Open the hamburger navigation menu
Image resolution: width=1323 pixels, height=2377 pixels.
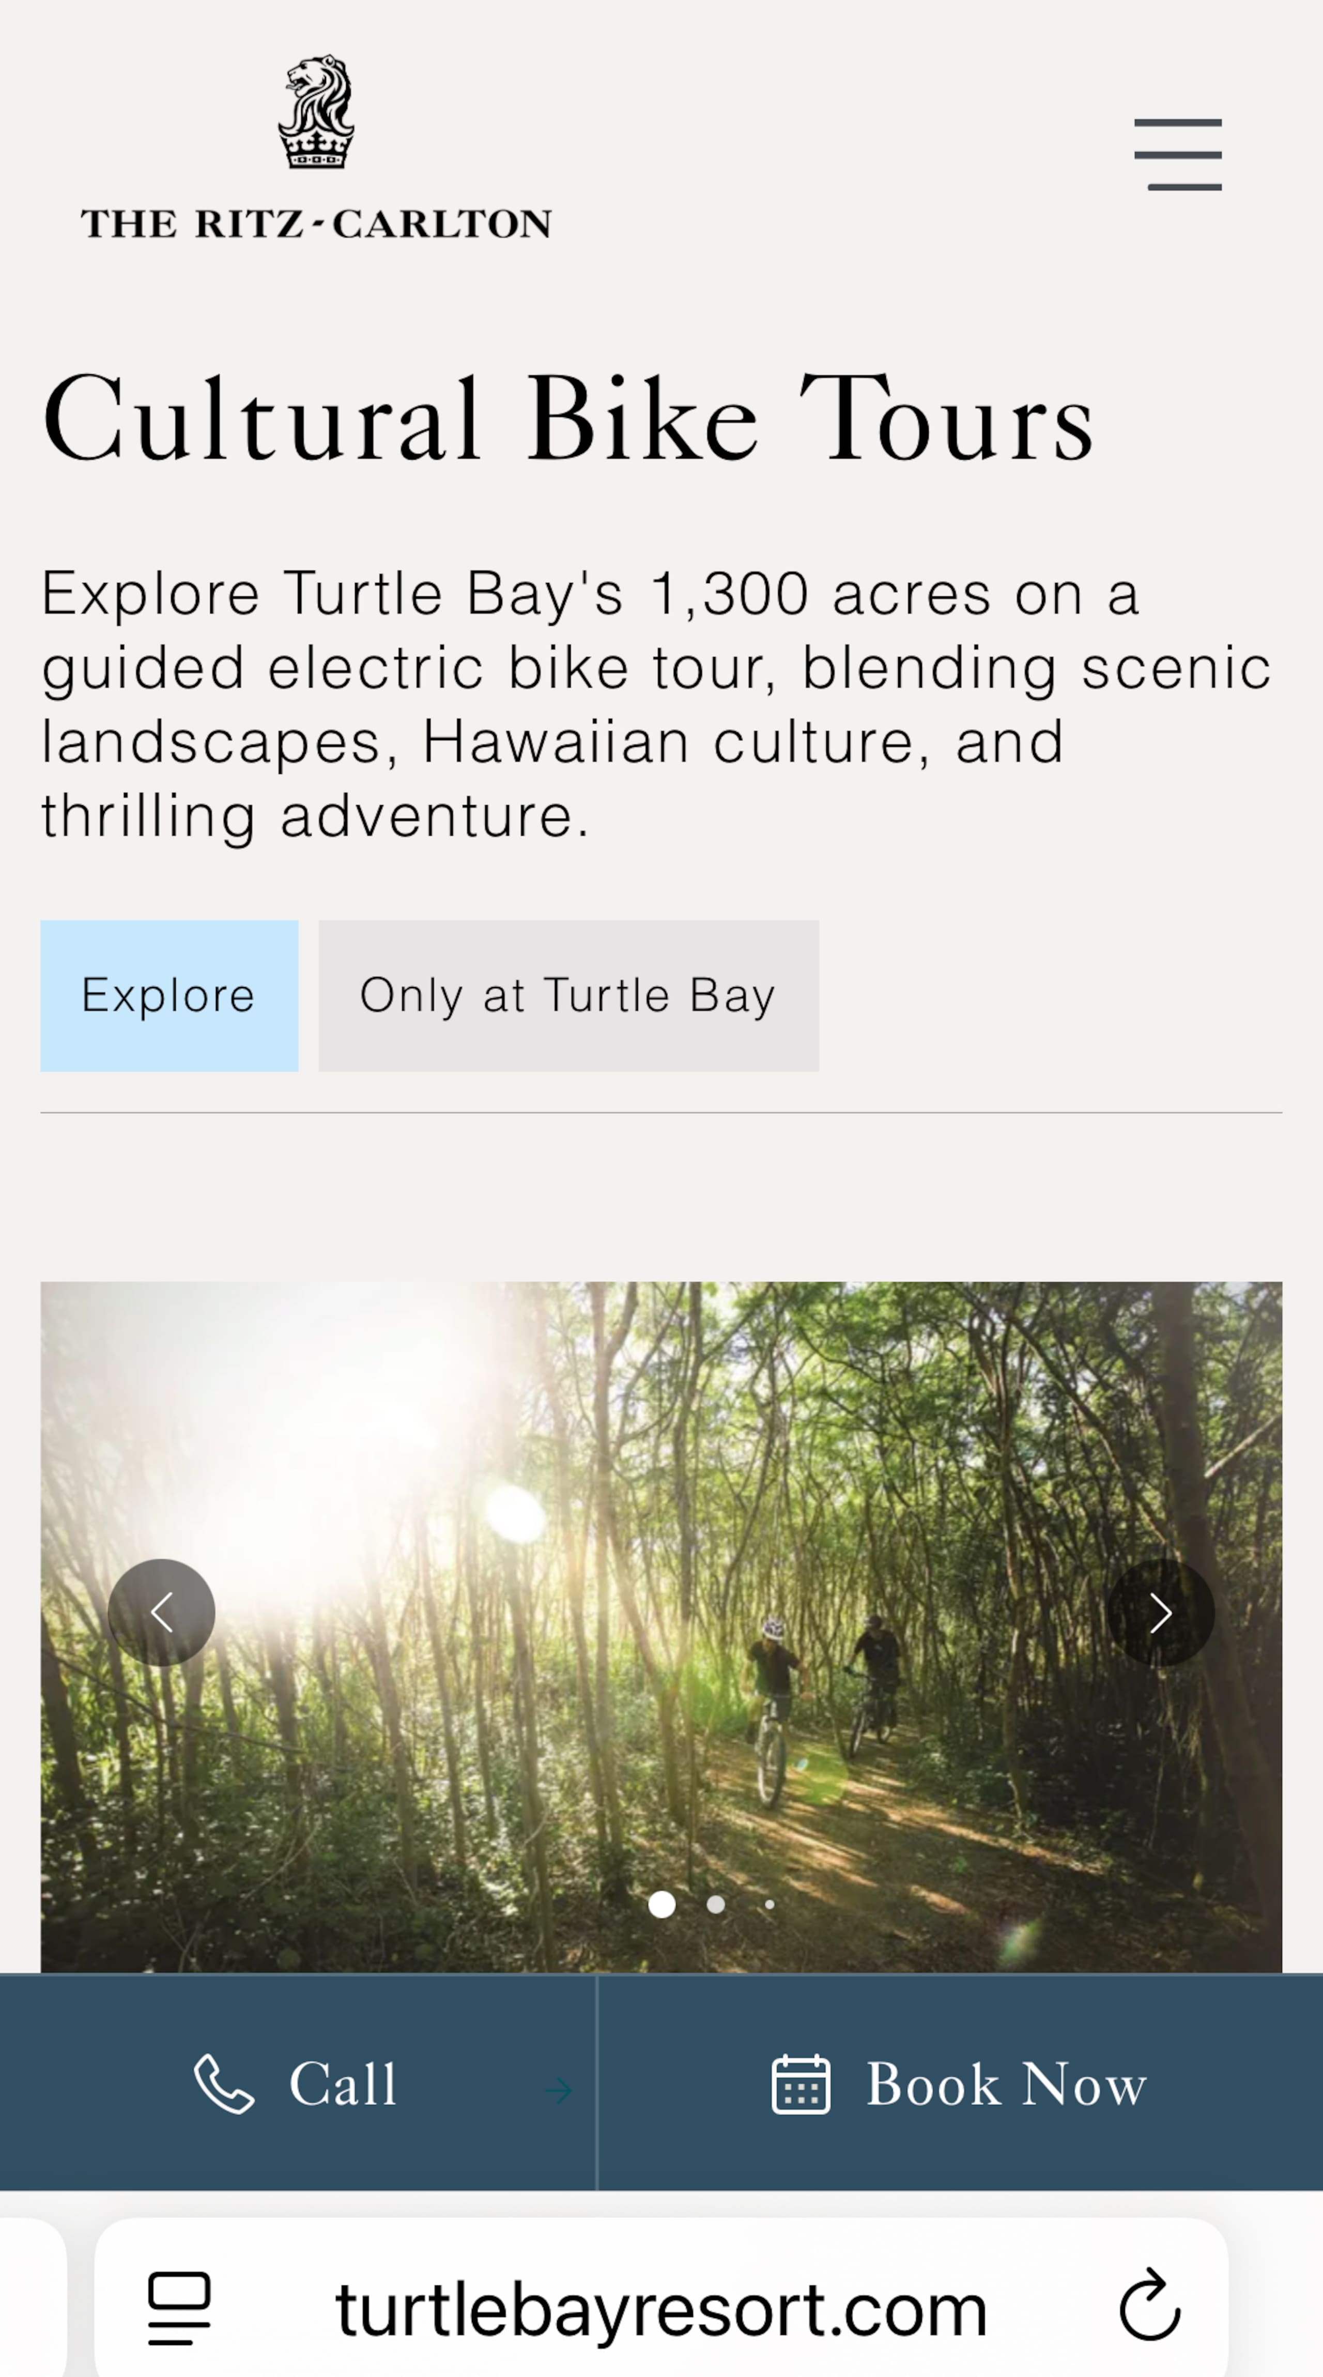tap(1178, 154)
